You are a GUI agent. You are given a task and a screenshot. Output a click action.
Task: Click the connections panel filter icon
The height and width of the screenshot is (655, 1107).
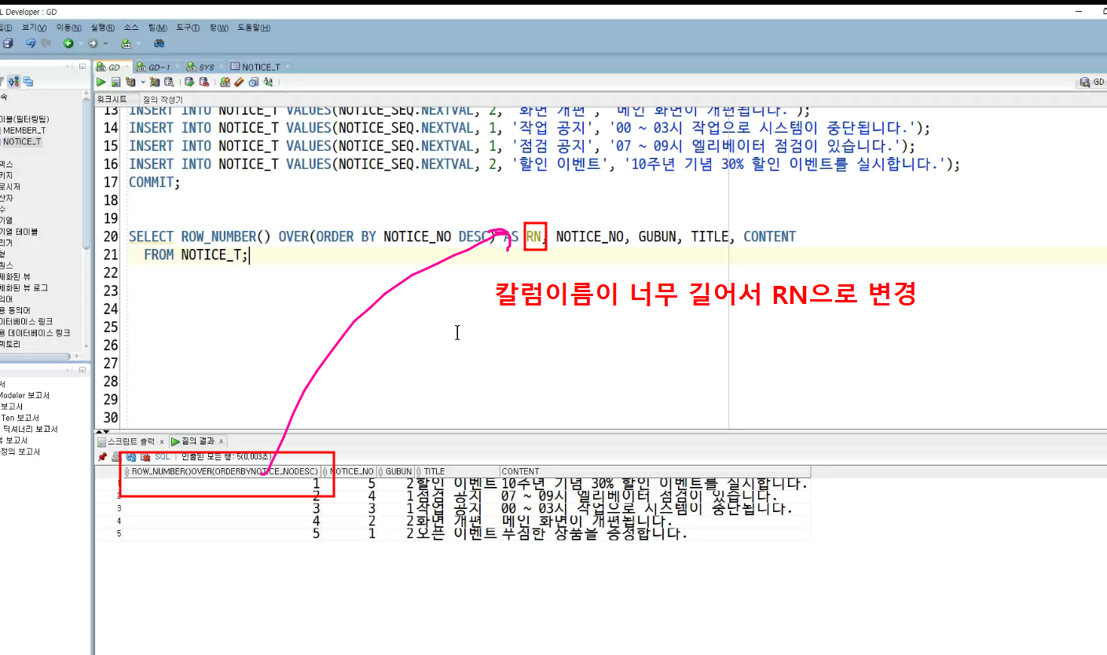pyautogui.click(x=2, y=81)
